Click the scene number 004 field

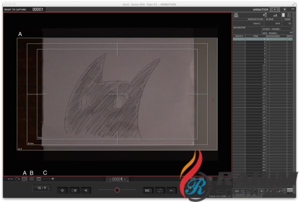point(273,23)
